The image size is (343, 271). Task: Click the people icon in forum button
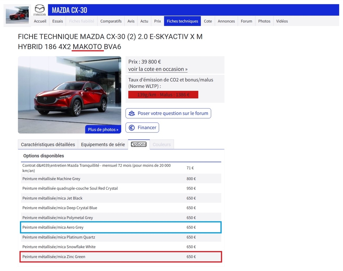[x=132, y=113]
